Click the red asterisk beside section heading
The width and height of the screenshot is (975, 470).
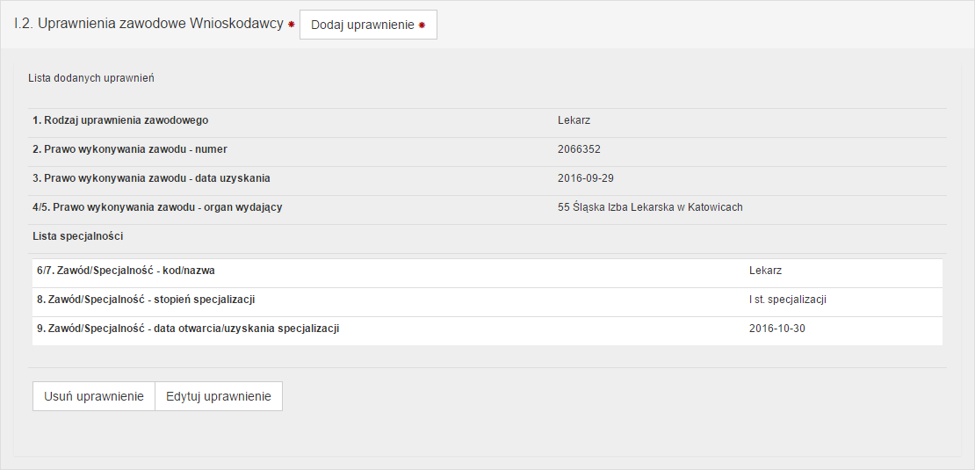291,25
